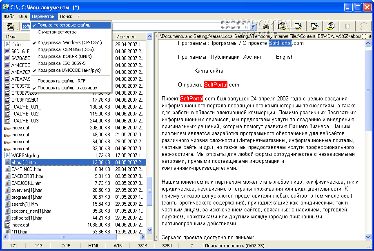This screenshot has width=374, height=251.
Task: Click 'Поиск остановлен' status message
Action: tap(234, 246)
